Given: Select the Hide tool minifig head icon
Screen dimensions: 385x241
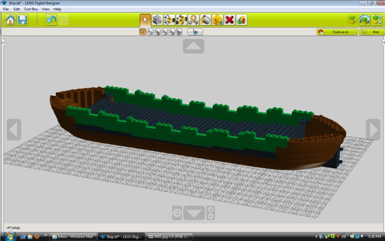Looking at the screenshot, I should pos(218,20).
